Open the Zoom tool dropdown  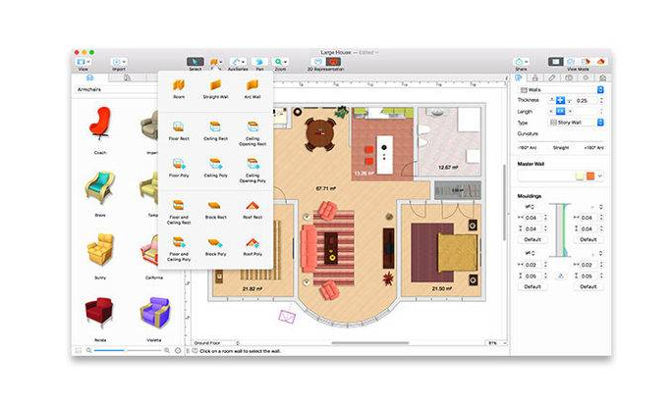(281, 62)
